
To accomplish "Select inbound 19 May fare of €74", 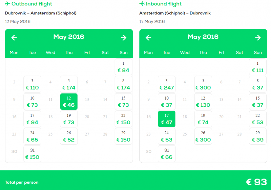I will pyautogui.click(x=203, y=119).
